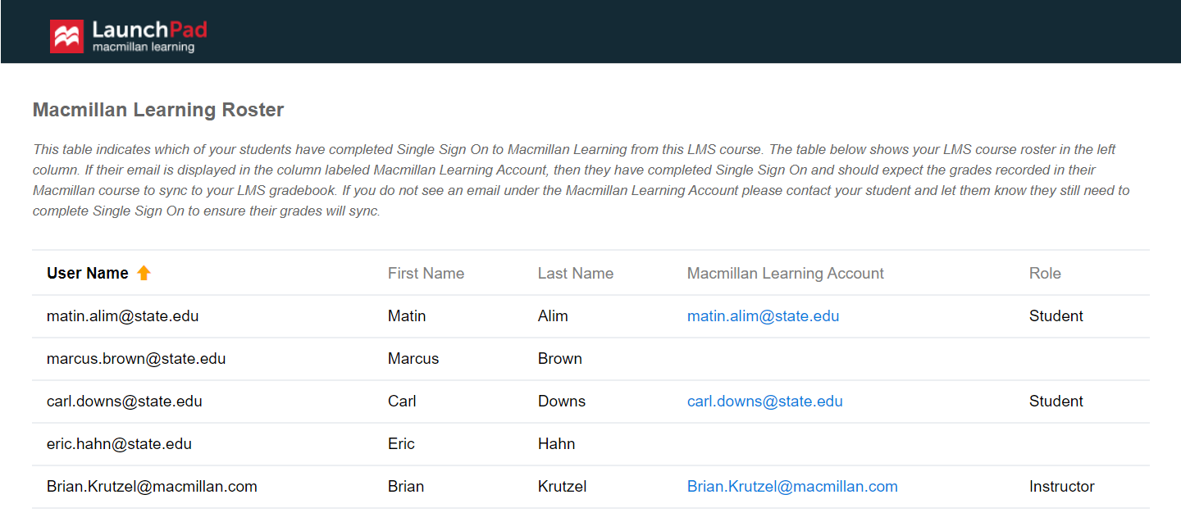Sort by Last Name column header
The image size is (1181, 531).
(575, 274)
